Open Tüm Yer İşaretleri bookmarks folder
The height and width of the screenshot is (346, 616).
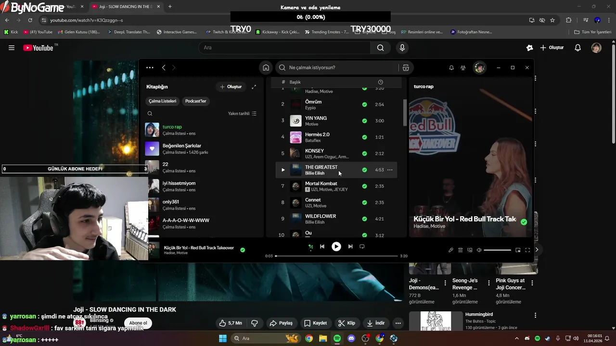[593, 32]
